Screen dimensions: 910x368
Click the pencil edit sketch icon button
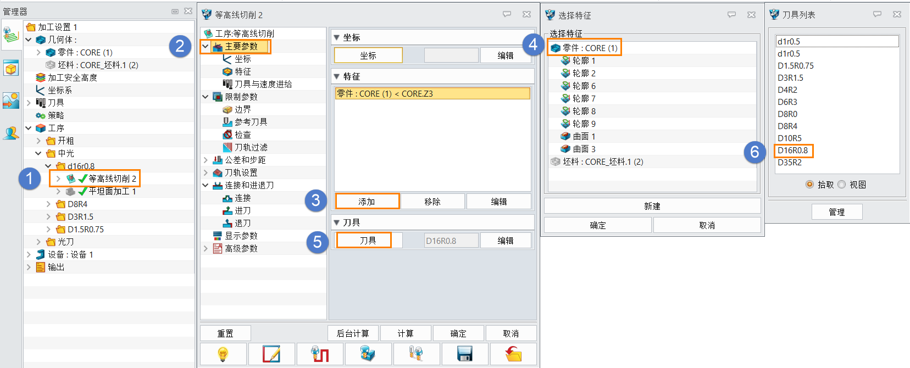coord(271,354)
